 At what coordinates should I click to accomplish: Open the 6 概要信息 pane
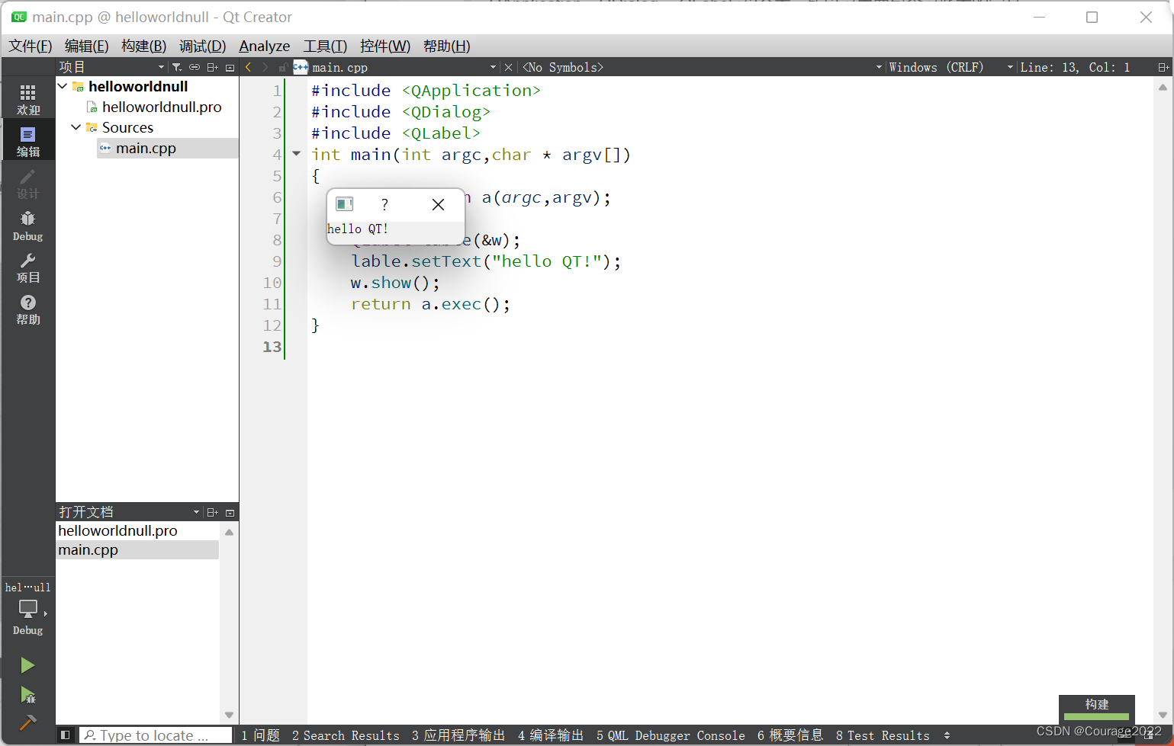[x=790, y=735]
